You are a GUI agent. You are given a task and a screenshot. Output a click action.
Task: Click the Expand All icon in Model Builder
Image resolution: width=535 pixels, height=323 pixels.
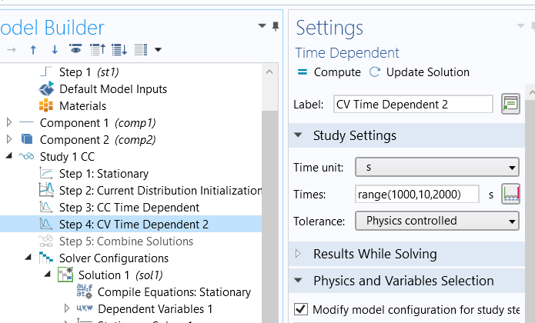coord(119,50)
